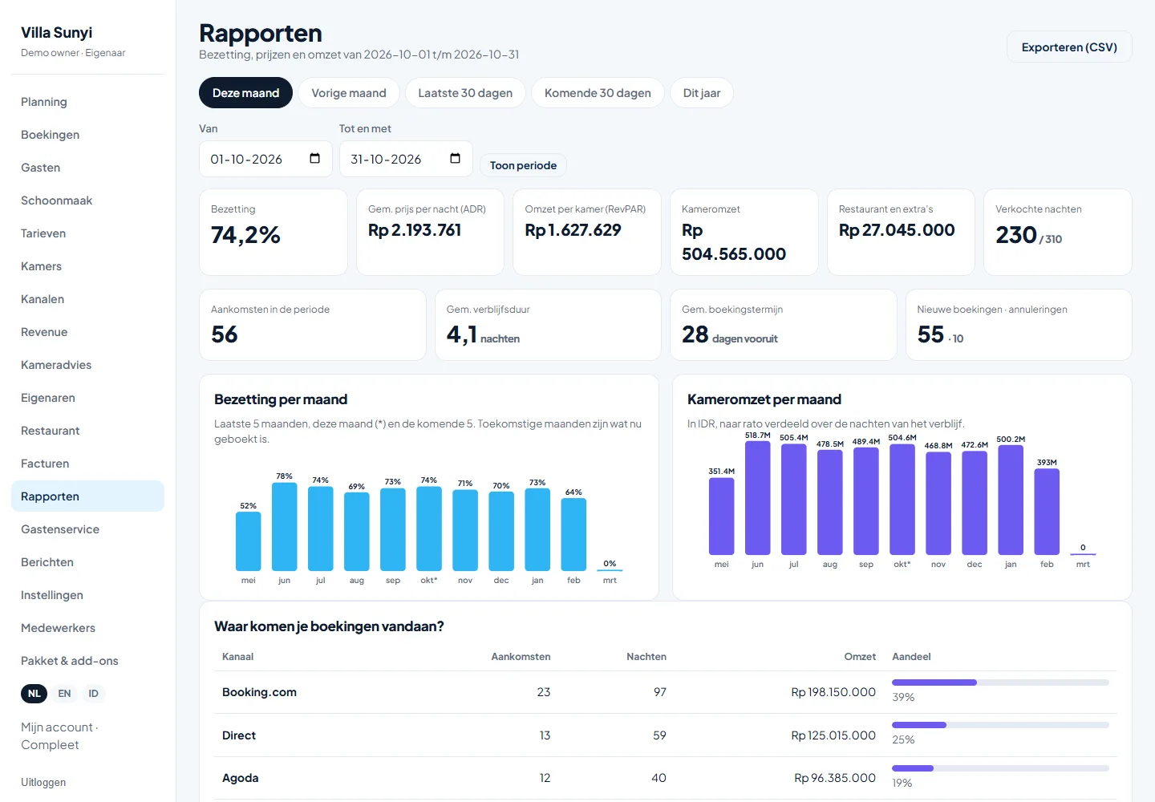The width and height of the screenshot is (1155, 802).
Task: Navigate to Medewerkers
Action: click(87, 628)
